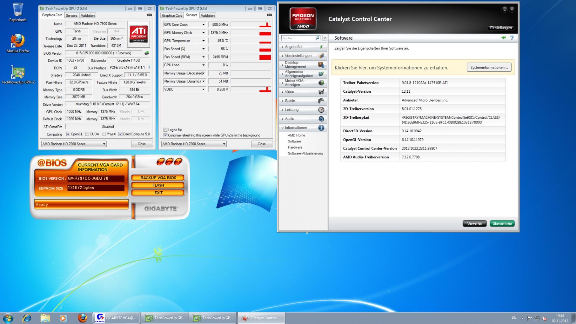576x324 pixels.
Task: Click the Desktop-Management sidebar icon
Action: tap(321, 65)
